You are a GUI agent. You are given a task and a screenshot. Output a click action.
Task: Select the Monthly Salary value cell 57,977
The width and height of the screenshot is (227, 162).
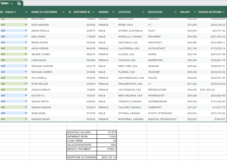[107, 133]
